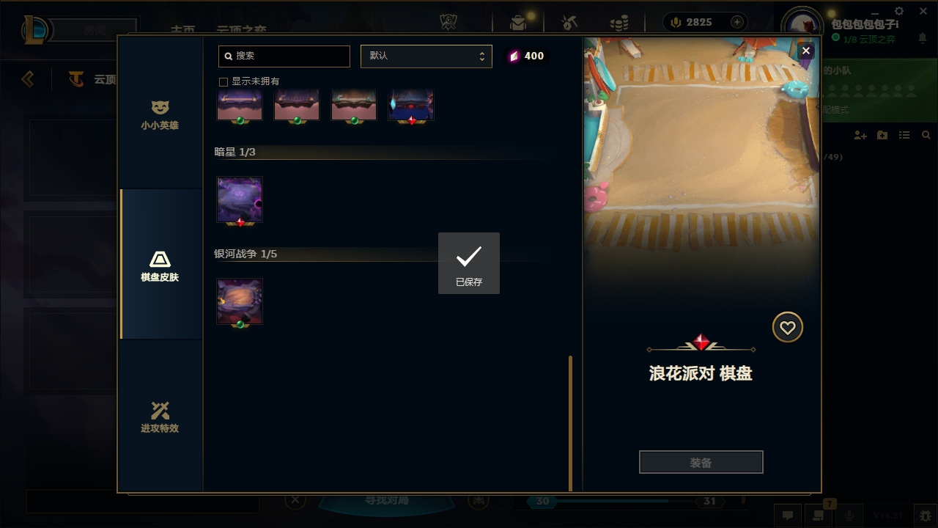The height and width of the screenshot is (528, 938).
Task: Go back using the left chevron
Action: 28,78
